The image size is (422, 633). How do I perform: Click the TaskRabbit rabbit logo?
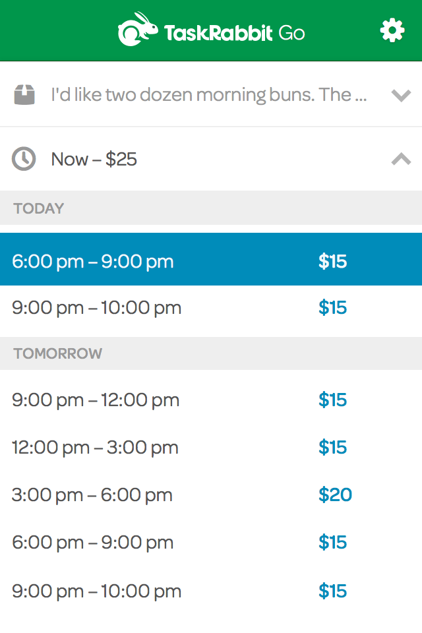[x=138, y=30]
